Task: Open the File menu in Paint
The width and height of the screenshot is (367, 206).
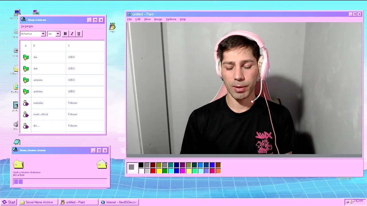Action: [x=130, y=19]
